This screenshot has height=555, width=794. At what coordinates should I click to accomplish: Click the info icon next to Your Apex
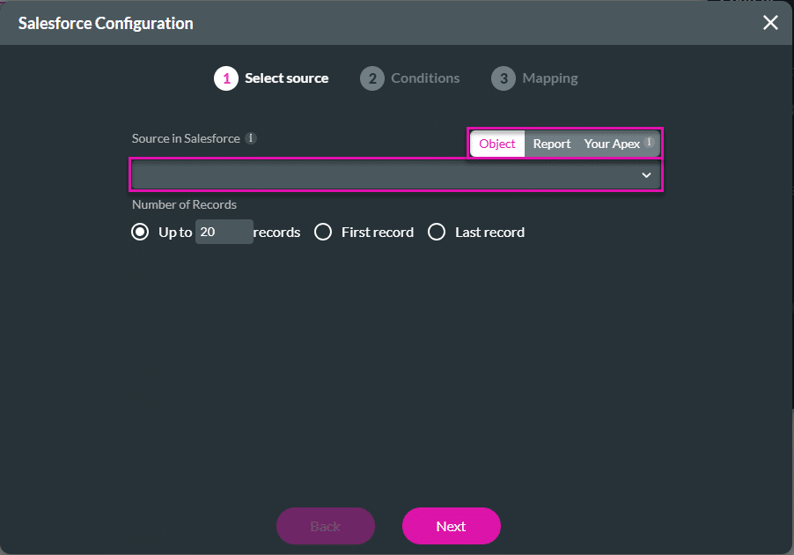(649, 143)
